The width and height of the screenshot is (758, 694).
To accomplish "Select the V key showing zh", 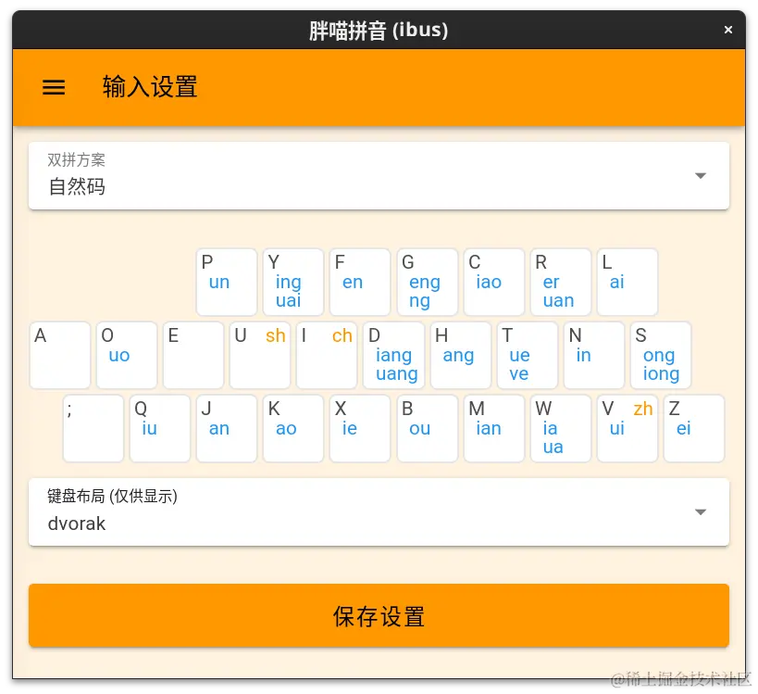I will click(628, 428).
